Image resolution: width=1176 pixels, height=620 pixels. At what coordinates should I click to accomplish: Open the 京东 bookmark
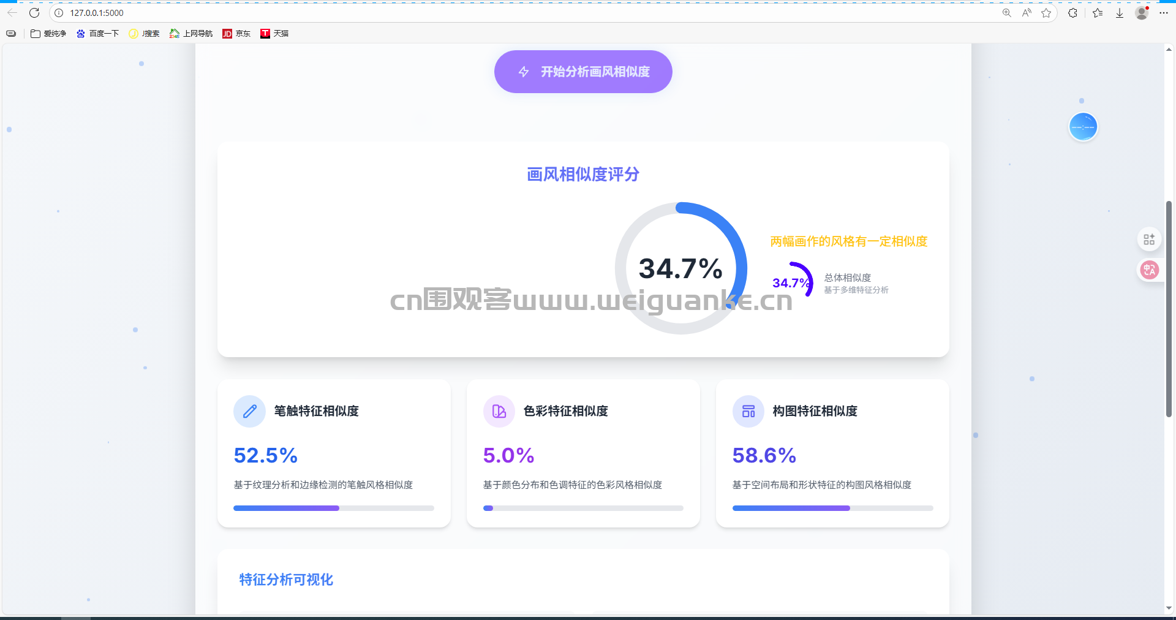tap(236, 34)
